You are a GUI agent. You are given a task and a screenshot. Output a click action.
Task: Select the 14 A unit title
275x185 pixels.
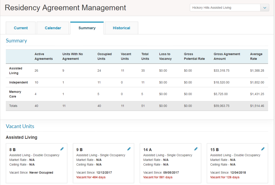[x=147, y=150]
